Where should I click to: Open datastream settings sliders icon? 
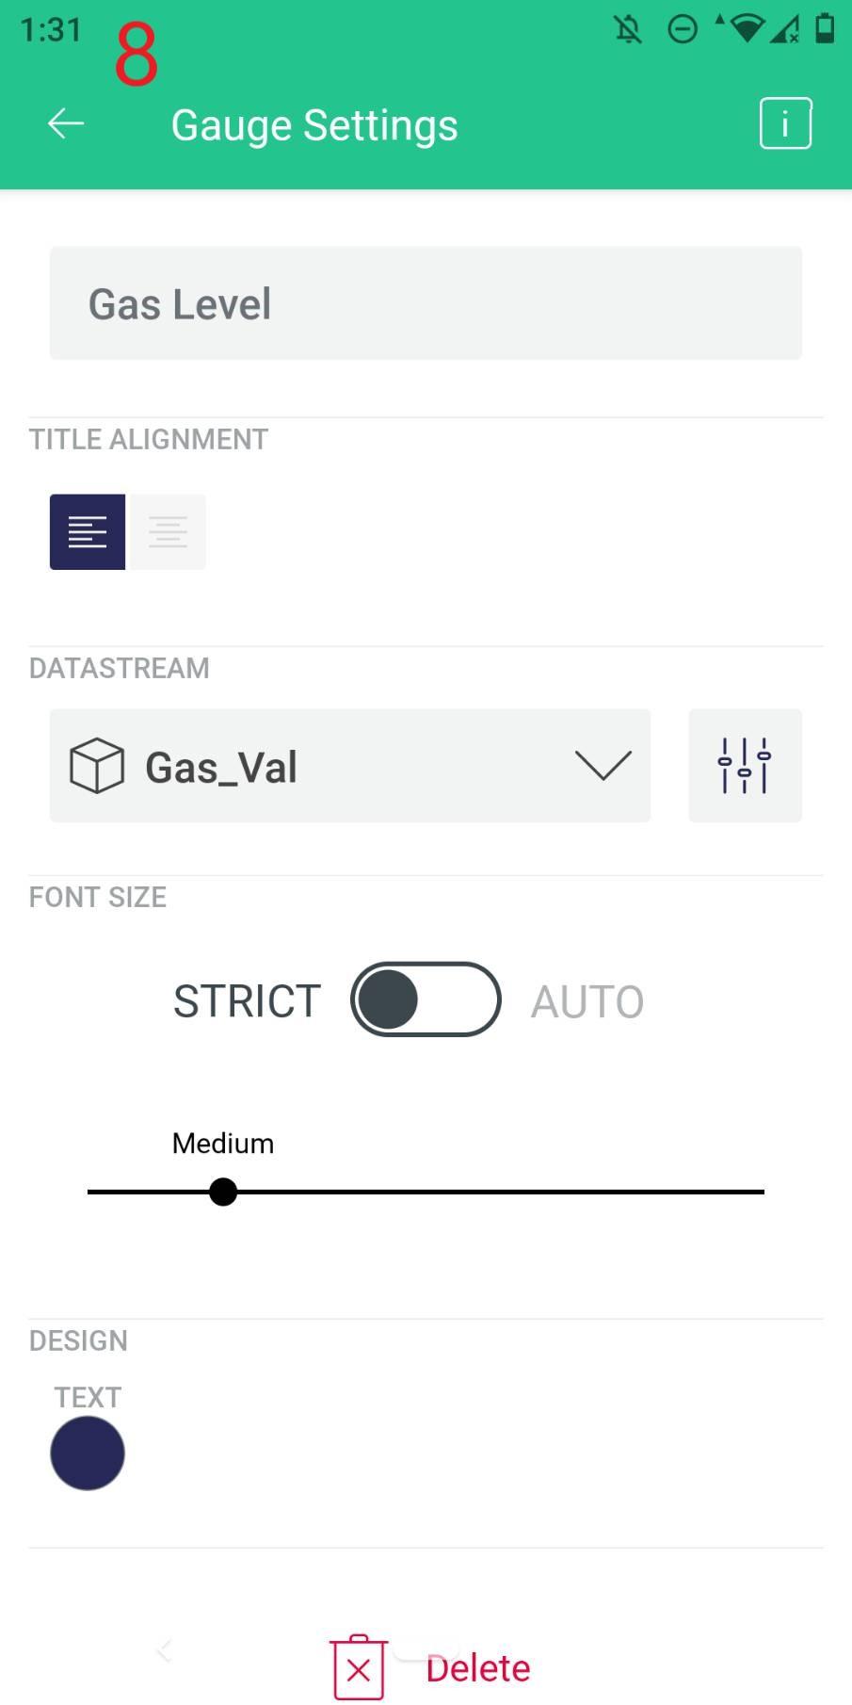click(x=745, y=766)
